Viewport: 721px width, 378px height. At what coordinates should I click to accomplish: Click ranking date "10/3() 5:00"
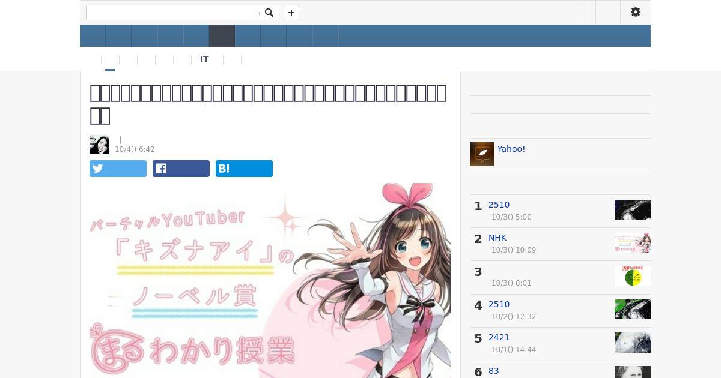[511, 217]
